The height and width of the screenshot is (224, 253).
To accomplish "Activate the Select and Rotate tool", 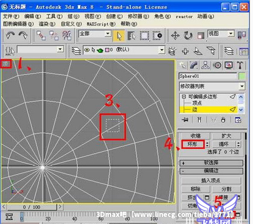I will [188, 36].
